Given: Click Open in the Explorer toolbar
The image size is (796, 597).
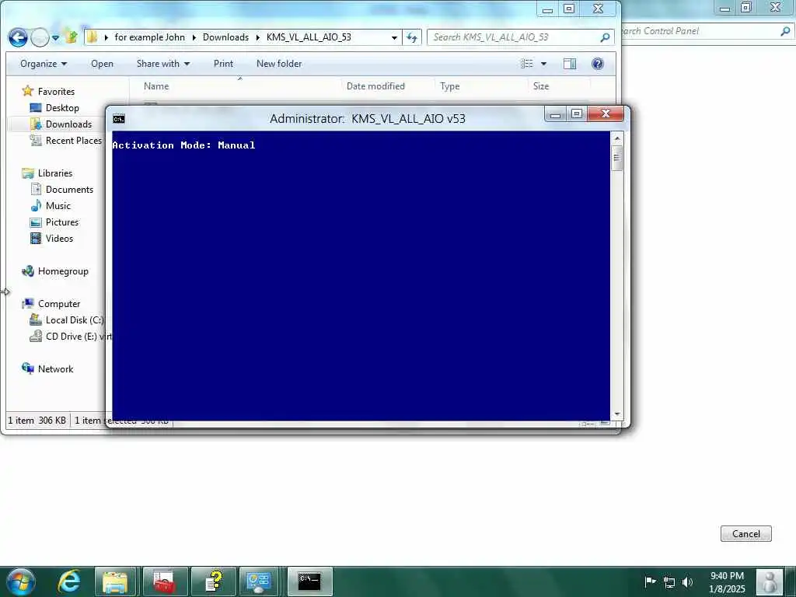Looking at the screenshot, I should coord(102,64).
